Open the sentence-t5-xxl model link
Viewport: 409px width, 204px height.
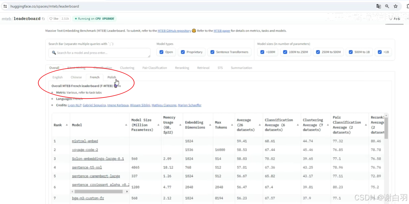(x=87, y=167)
